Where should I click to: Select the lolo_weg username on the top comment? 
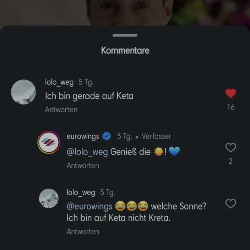tap(59, 82)
